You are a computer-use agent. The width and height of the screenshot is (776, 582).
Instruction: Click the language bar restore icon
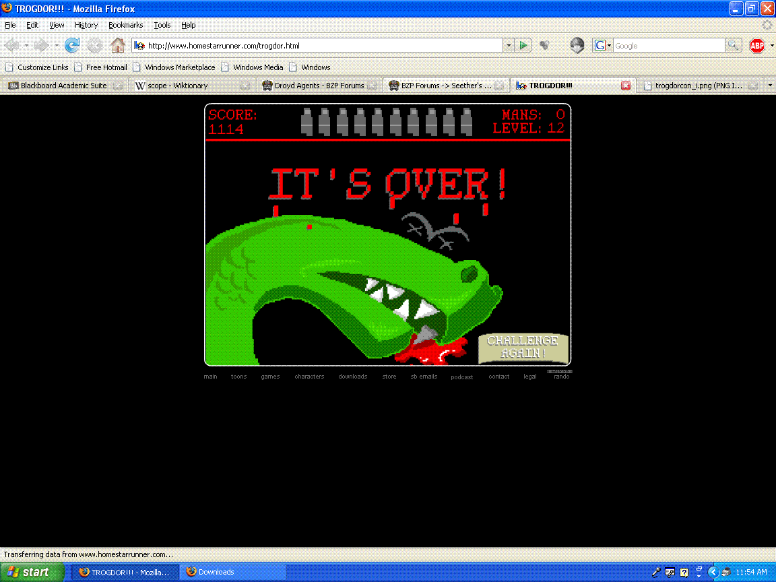pyautogui.click(x=699, y=569)
